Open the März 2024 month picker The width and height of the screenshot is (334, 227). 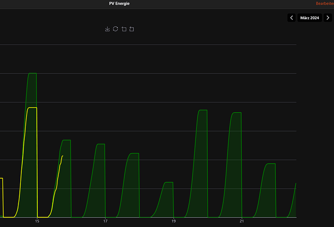(309, 17)
